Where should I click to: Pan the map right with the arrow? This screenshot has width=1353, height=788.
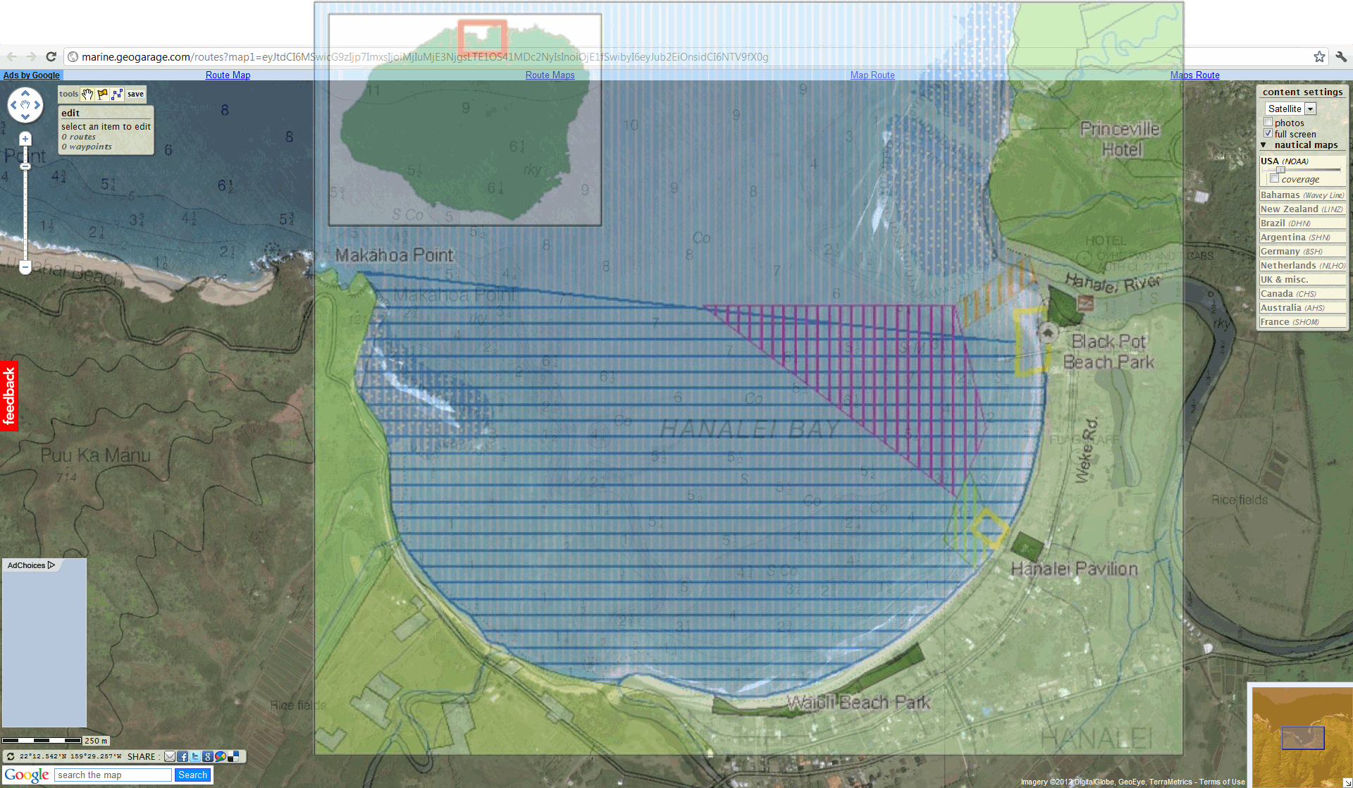(x=37, y=105)
